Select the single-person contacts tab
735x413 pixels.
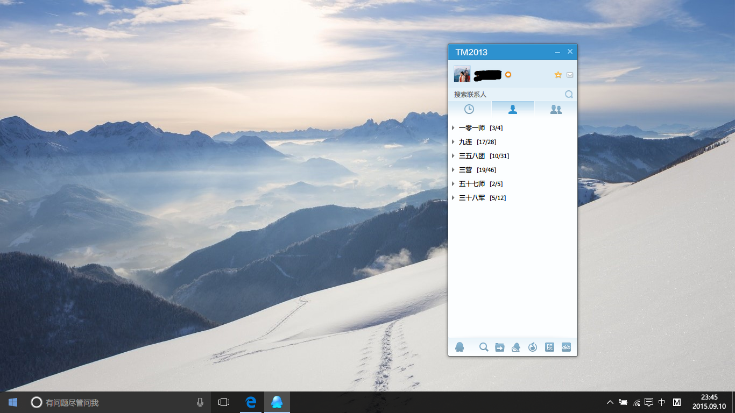pos(513,109)
